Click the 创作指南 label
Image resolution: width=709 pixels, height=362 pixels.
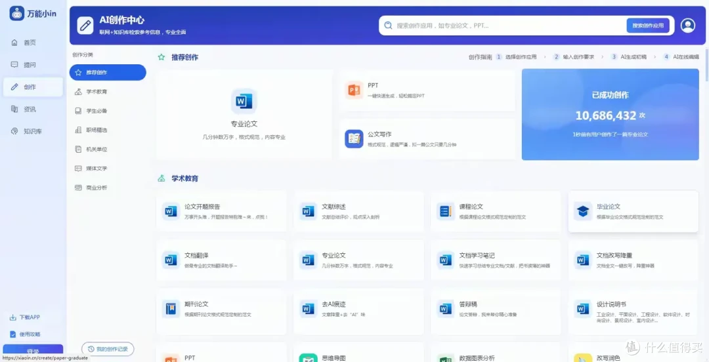coord(480,57)
